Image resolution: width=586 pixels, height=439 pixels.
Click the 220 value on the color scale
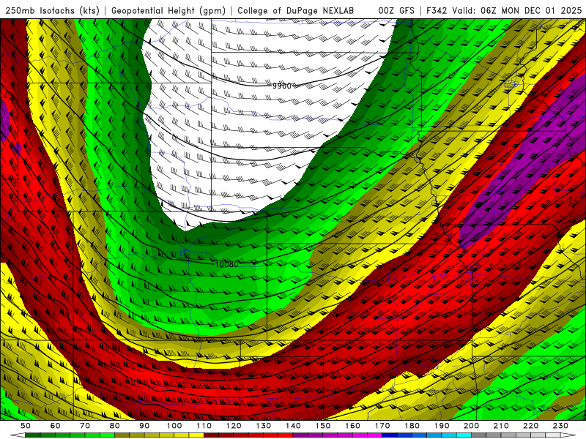click(530, 426)
